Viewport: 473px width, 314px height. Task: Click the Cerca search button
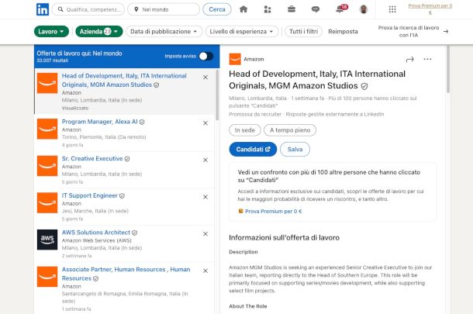[217, 9]
